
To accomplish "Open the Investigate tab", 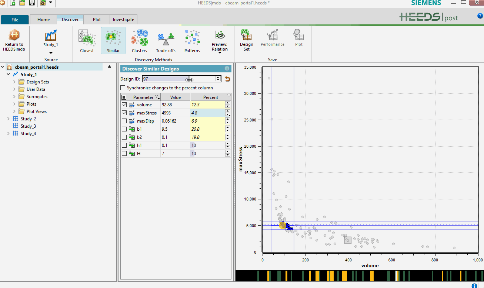I will [x=123, y=20].
